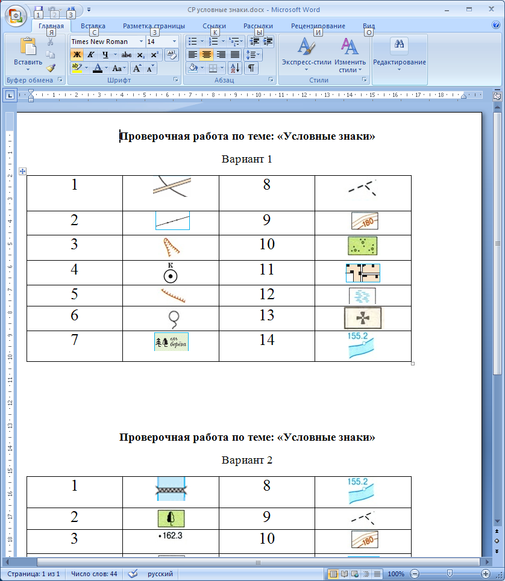Open the Вставка tab

click(x=93, y=26)
